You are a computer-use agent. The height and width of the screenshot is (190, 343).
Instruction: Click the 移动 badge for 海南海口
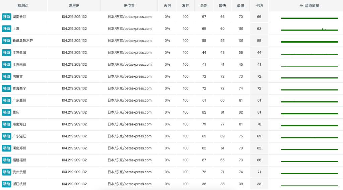6,124
